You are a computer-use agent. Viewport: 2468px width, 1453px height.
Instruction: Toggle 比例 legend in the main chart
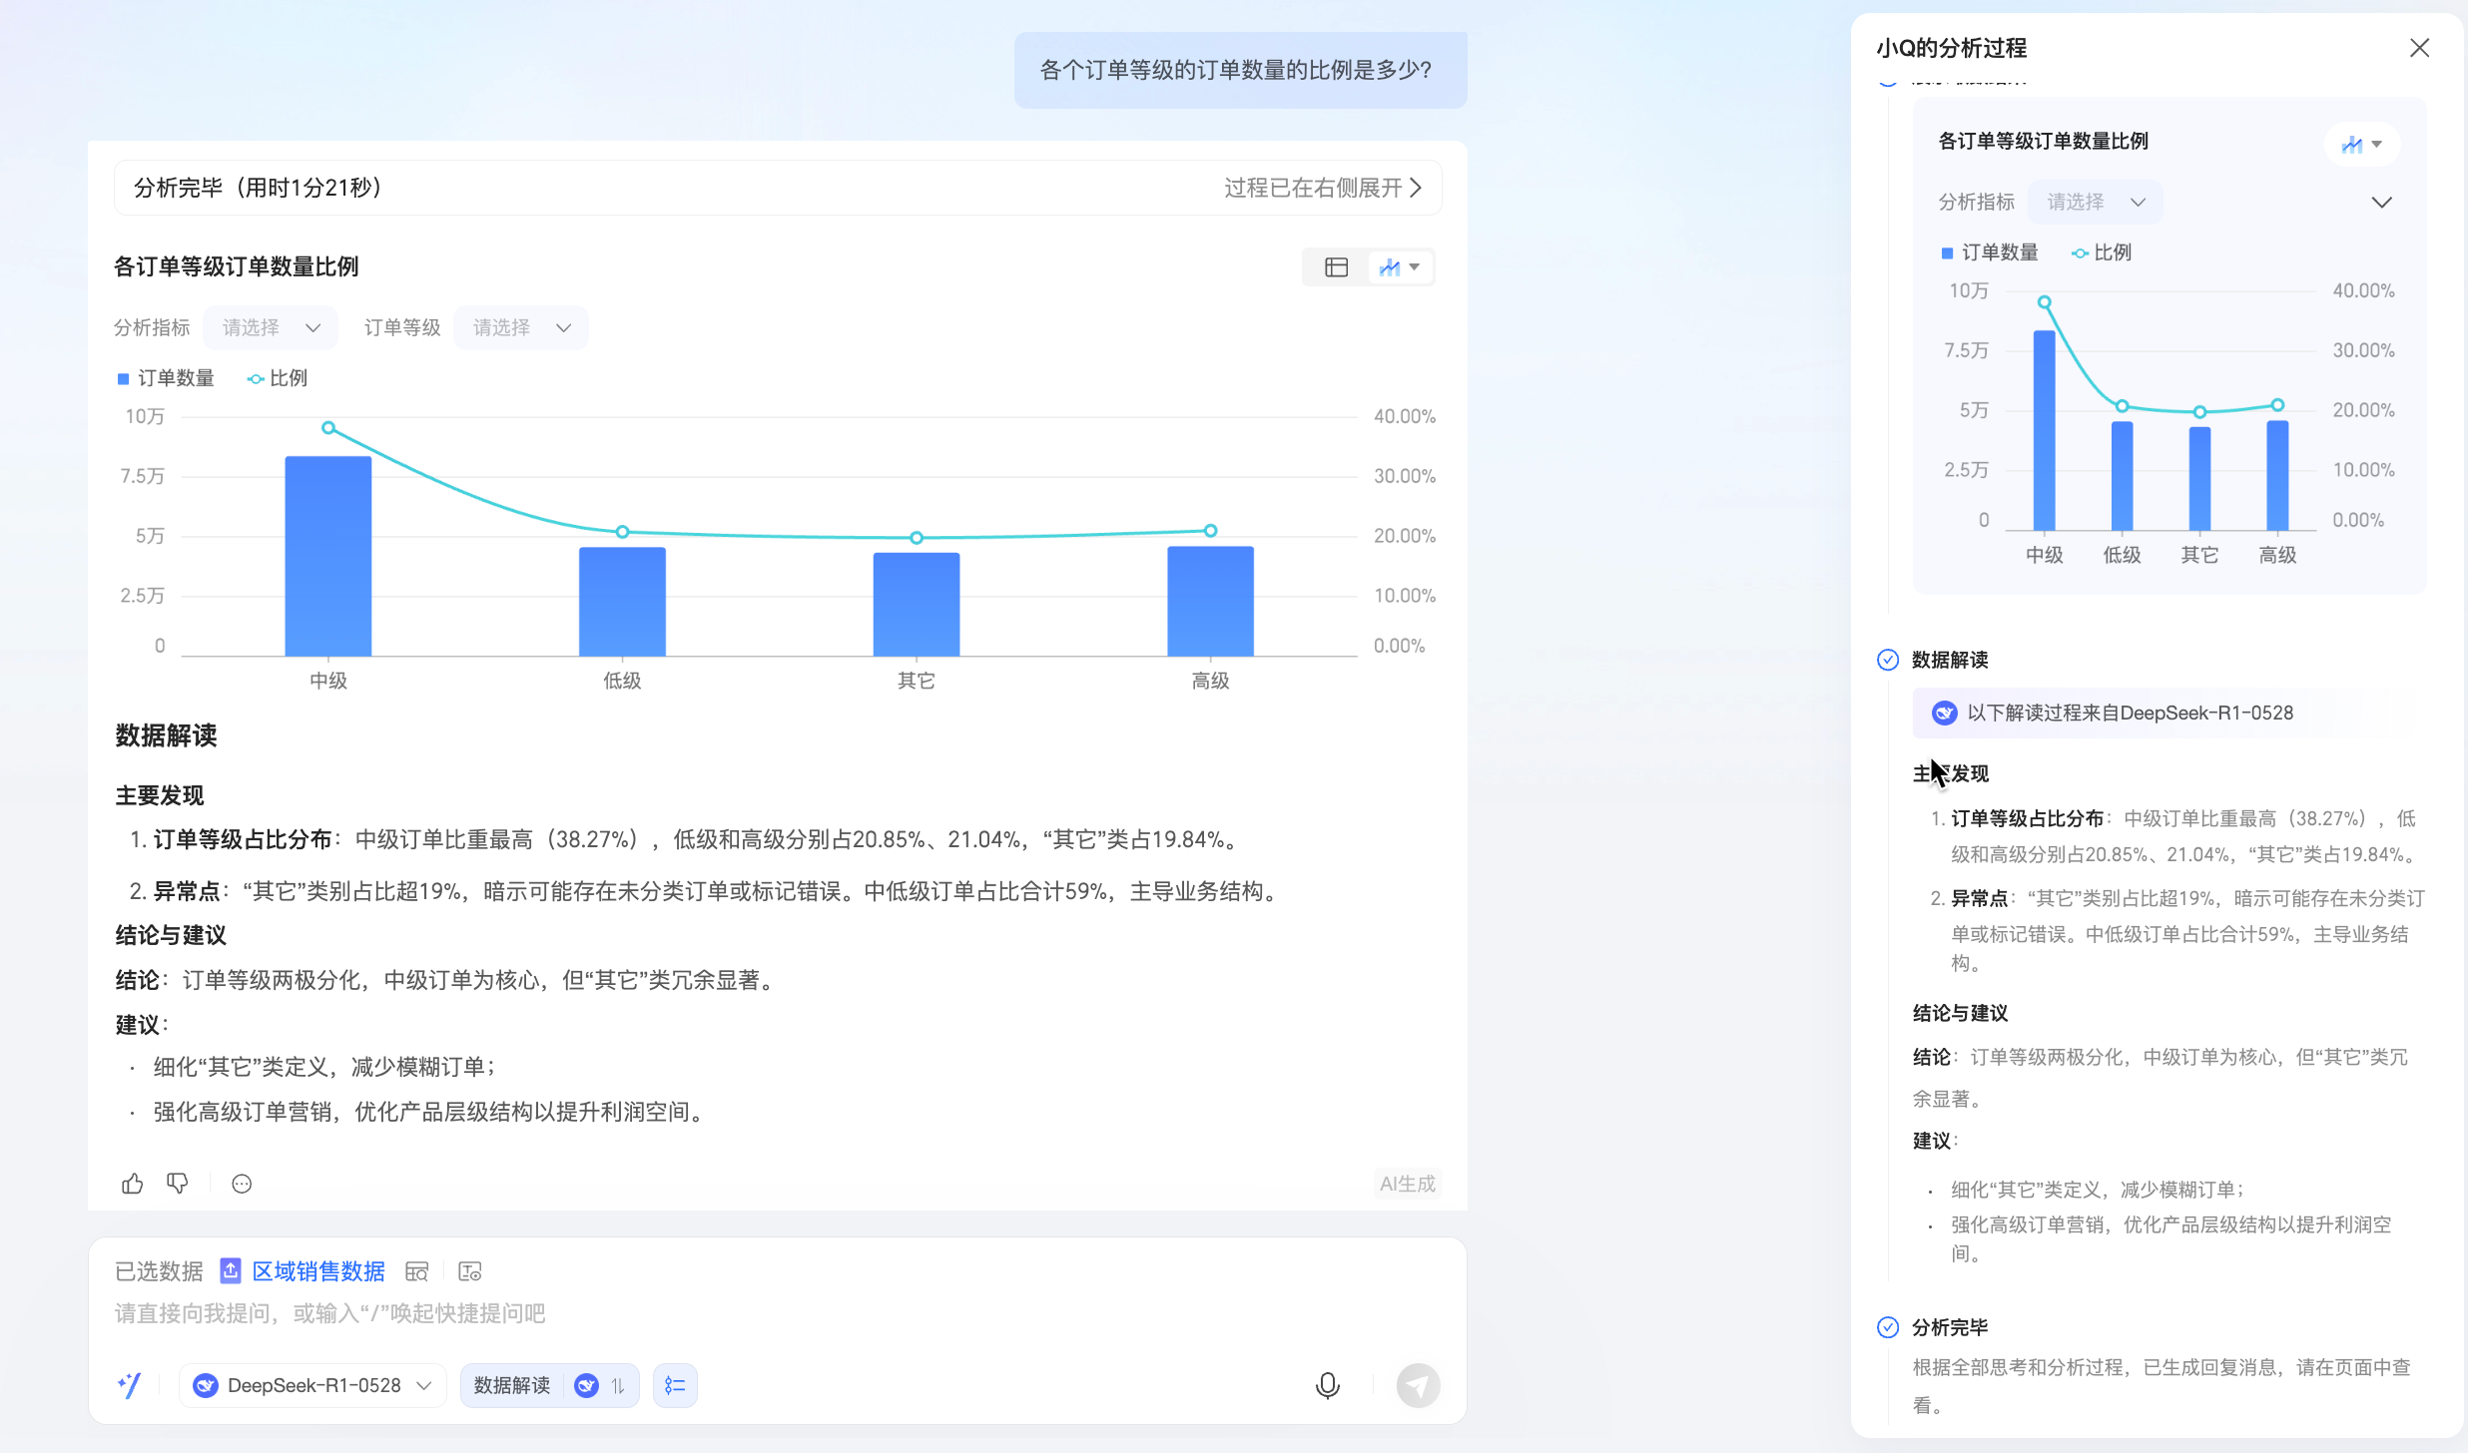278,378
